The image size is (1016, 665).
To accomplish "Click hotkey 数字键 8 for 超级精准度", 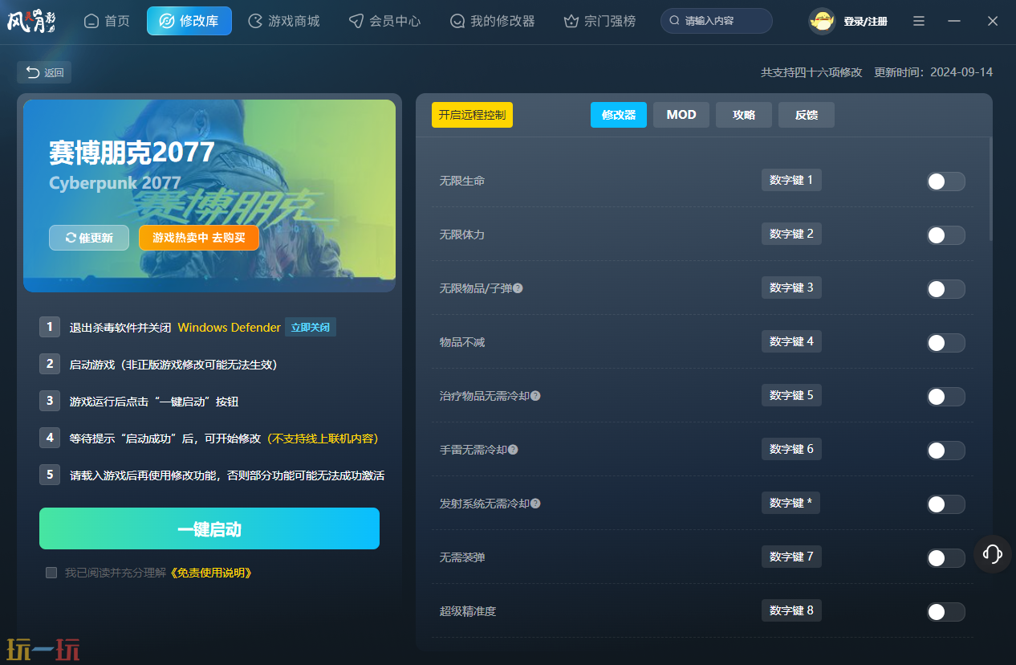I will click(x=791, y=610).
